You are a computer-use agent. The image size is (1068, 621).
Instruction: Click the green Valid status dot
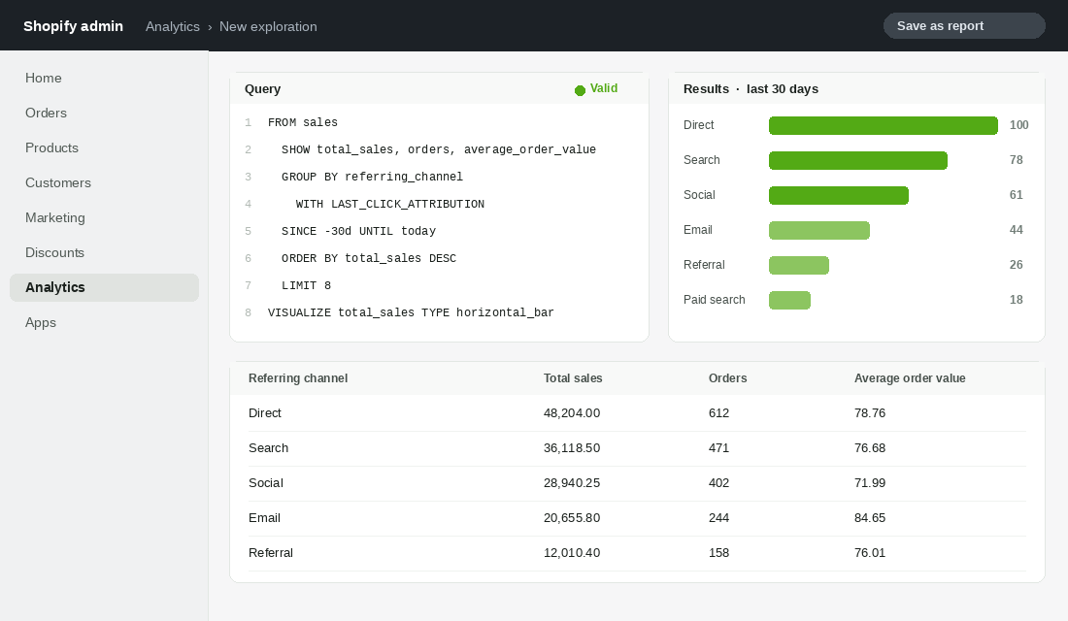(x=580, y=90)
